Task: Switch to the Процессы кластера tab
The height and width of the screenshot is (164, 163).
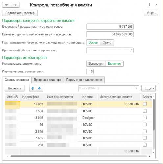Action: [x=48, y=80]
